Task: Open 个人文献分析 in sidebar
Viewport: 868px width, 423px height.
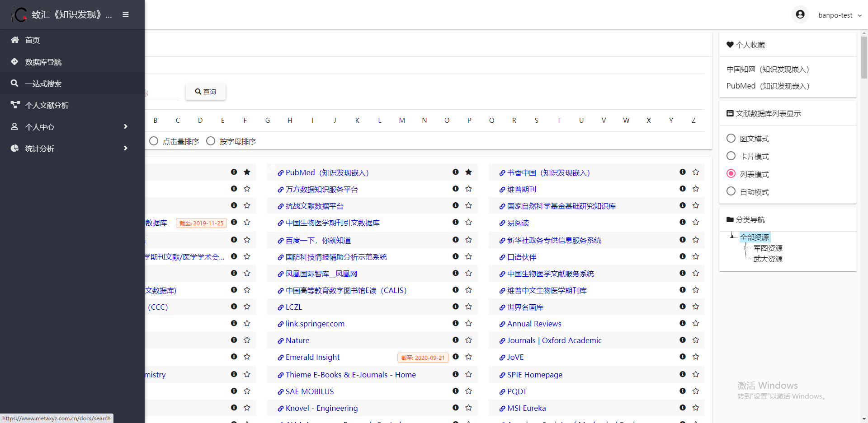Action: point(72,105)
